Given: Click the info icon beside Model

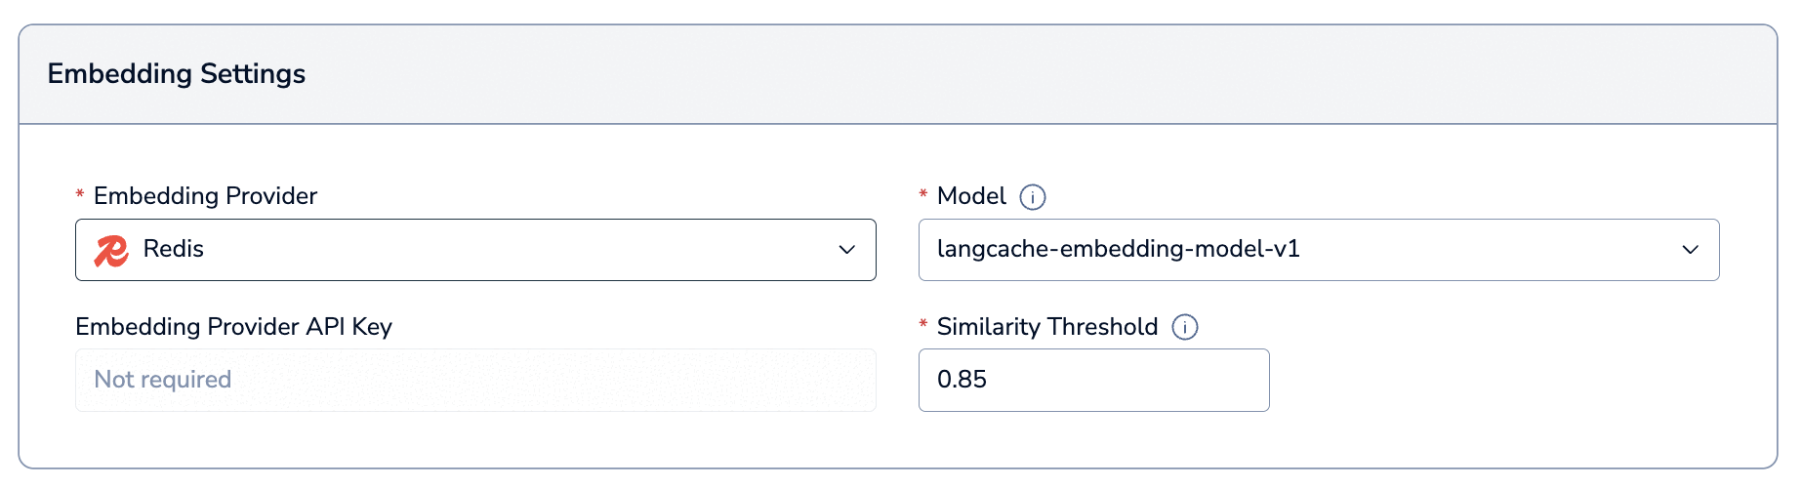Looking at the screenshot, I should (1033, 197).
